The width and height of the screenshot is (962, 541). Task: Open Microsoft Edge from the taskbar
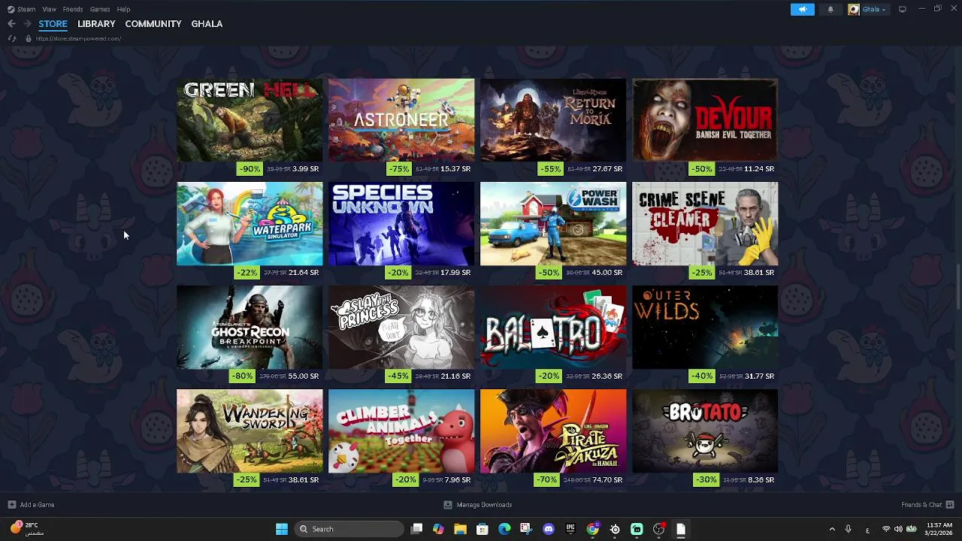coord(504,529)
